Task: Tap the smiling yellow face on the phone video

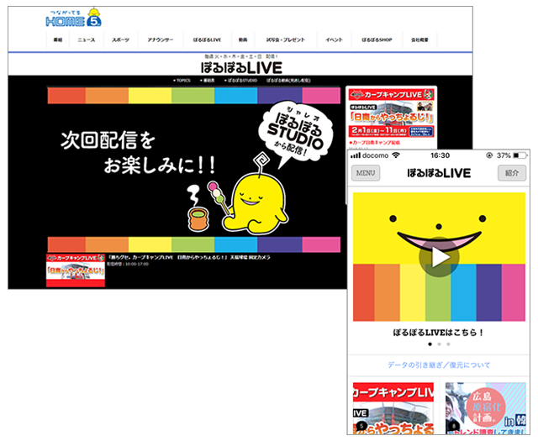Action: [439, 228]
